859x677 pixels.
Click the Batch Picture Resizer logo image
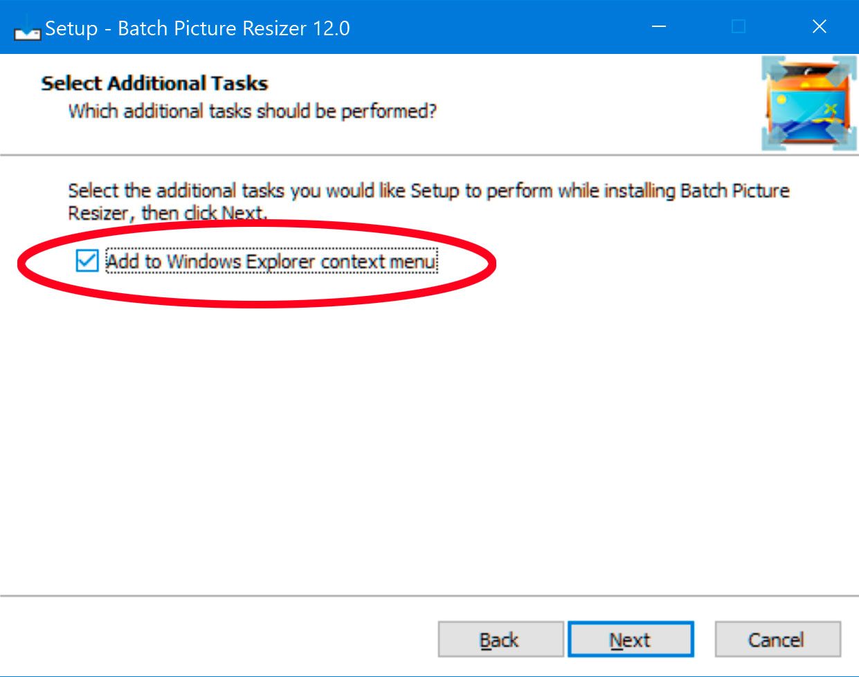coord(809,104)
